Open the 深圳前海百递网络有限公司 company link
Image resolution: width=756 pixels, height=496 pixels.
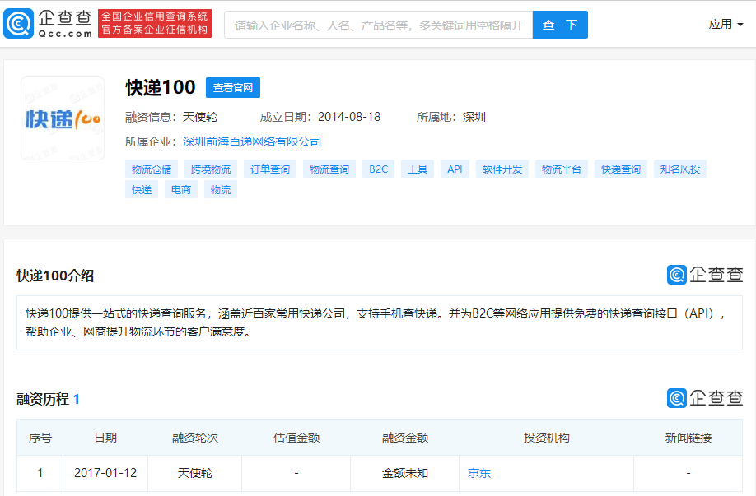tap(252, 141)
